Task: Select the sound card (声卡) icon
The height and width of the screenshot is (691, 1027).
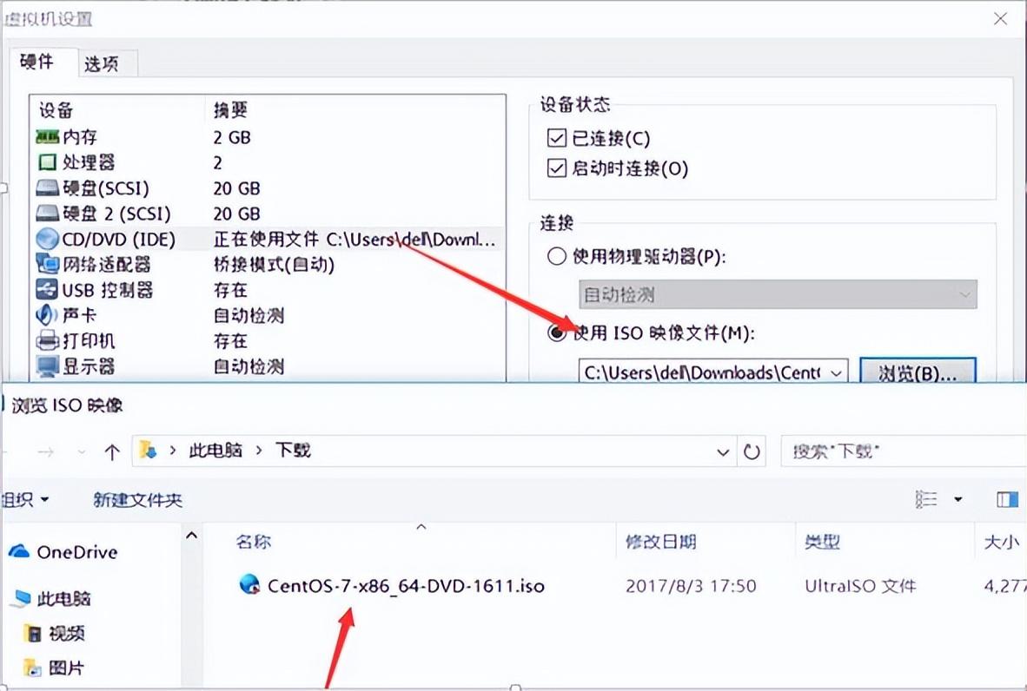Action: (47, 315)
